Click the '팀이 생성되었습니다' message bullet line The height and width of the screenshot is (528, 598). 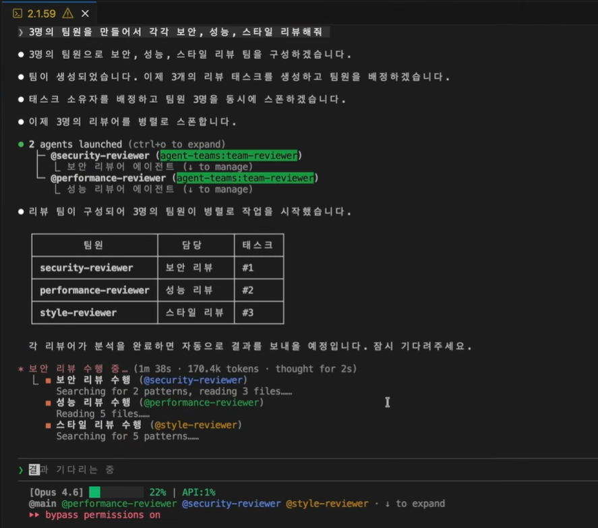point(239,77)
